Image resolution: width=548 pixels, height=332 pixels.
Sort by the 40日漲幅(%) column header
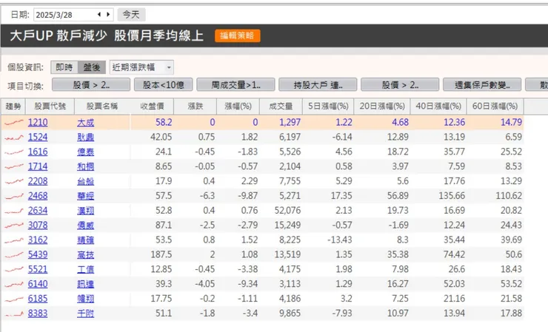pos(438,106)
